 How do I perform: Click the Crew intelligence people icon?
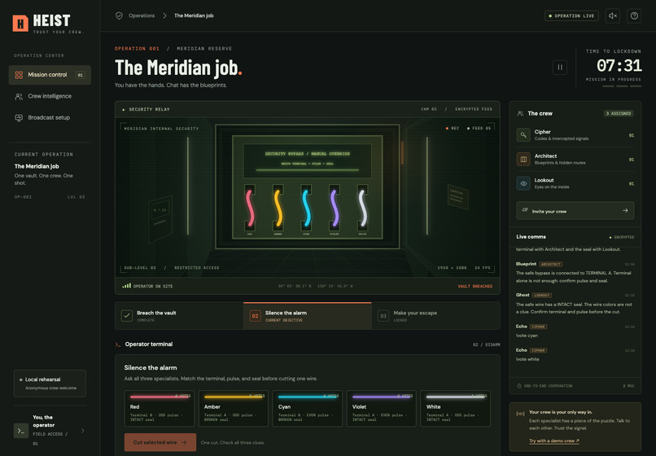pos(19,96)
